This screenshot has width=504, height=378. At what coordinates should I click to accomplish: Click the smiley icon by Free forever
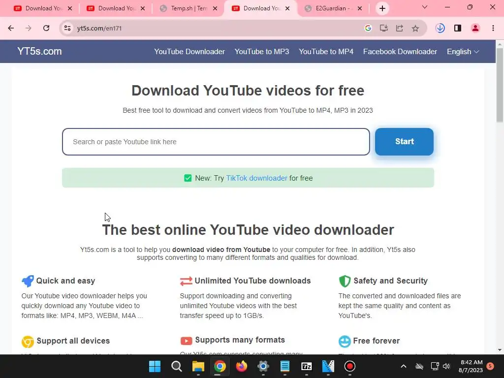pyautogui.click(x=345, y=342)
